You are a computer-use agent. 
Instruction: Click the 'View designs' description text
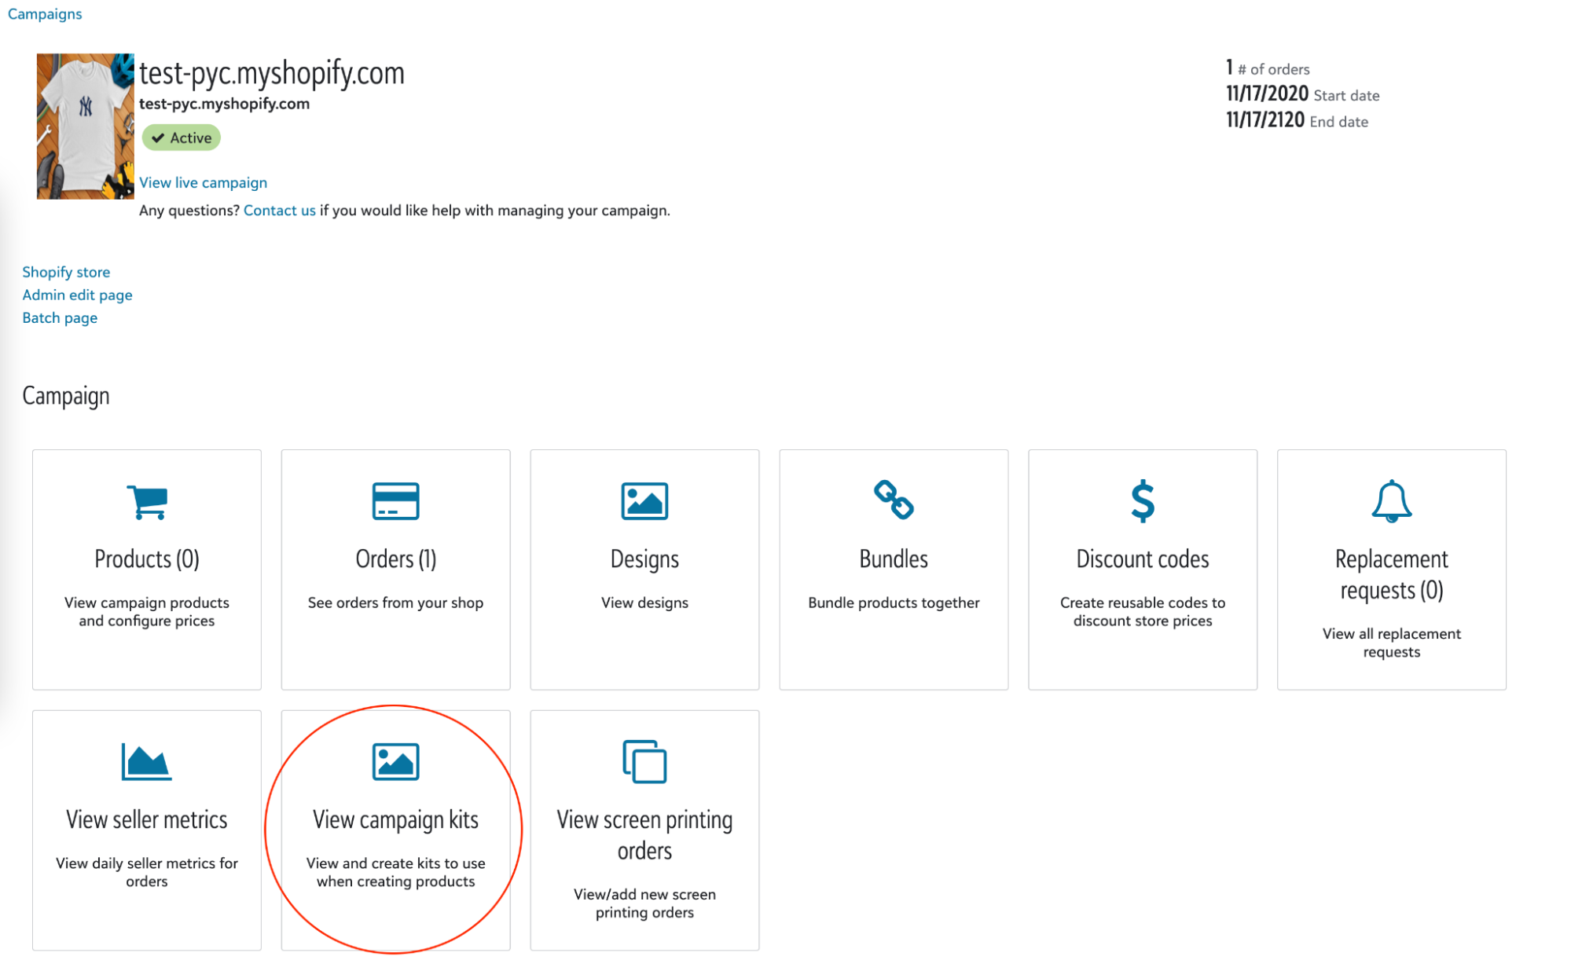click(644, 603)
